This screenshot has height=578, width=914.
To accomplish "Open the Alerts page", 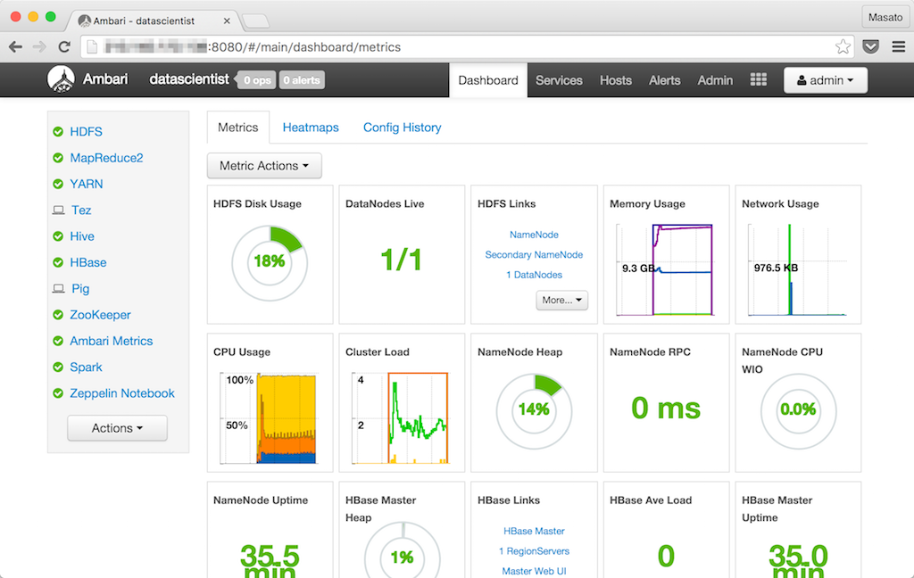I will click(664, 80).
